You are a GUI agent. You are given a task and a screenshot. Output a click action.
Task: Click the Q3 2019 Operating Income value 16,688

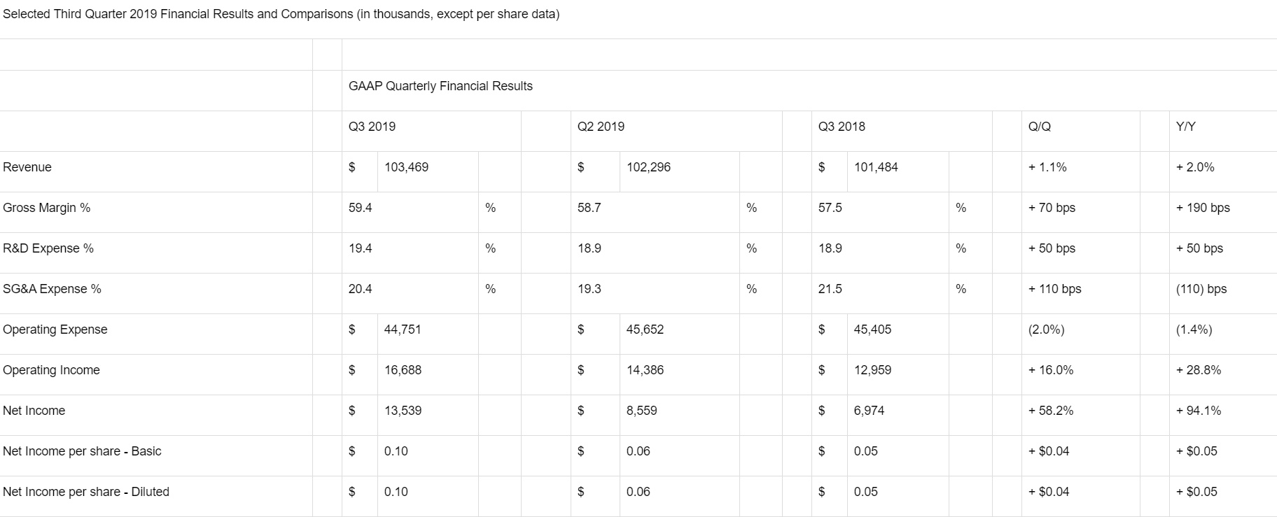pyautogui.click(x=403, y=370)
